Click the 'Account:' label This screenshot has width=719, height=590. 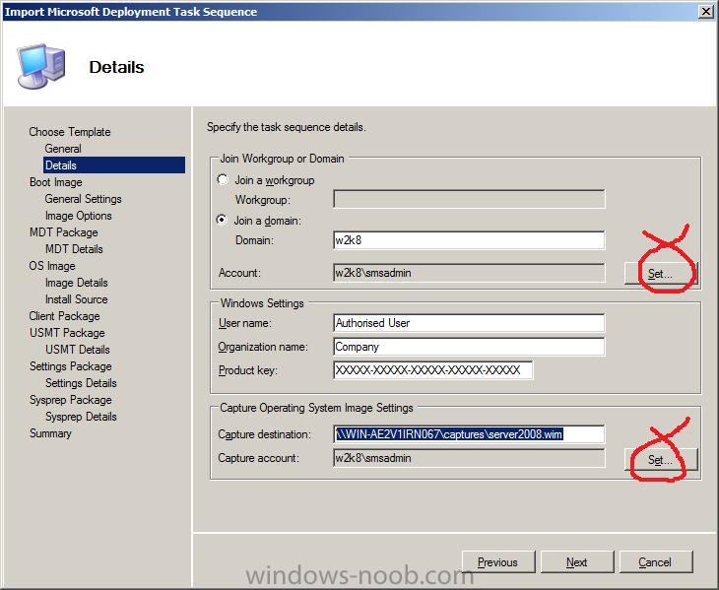click(239, 273)
